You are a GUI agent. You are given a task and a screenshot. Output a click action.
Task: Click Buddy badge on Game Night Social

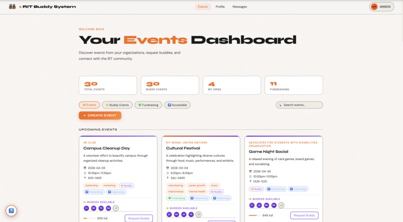[x=256, y=189]
